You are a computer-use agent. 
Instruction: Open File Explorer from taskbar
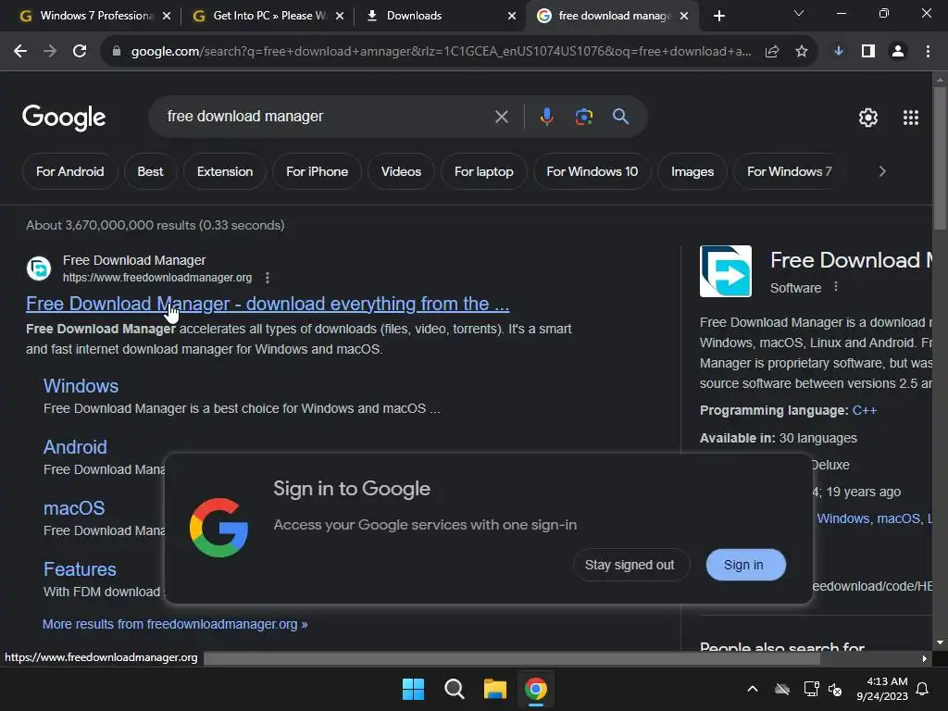pos(494,689)
